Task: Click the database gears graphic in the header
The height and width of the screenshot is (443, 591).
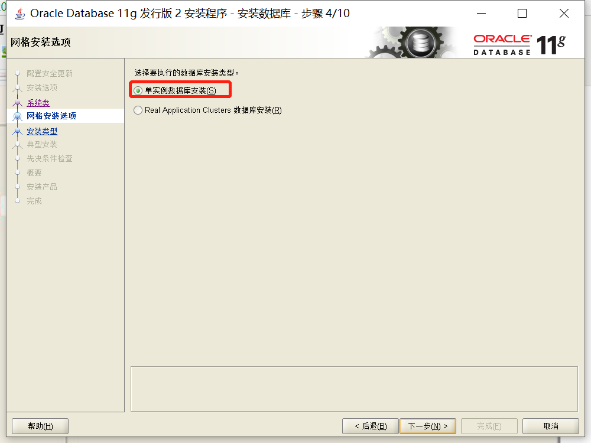Action: (x=411, y=42)
